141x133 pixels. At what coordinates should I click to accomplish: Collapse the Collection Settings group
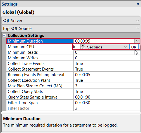(4, 35)
